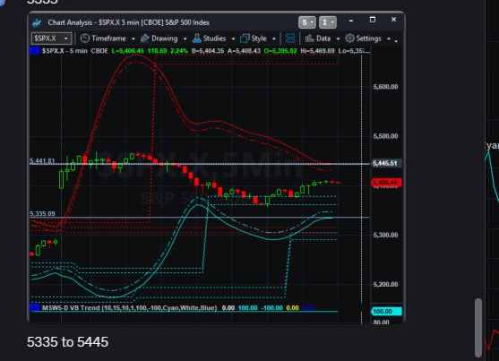Screen dimensions: 499x361
Task: Click the blue A badge beside $SPX.X status line
Action: tap(34, 51)
